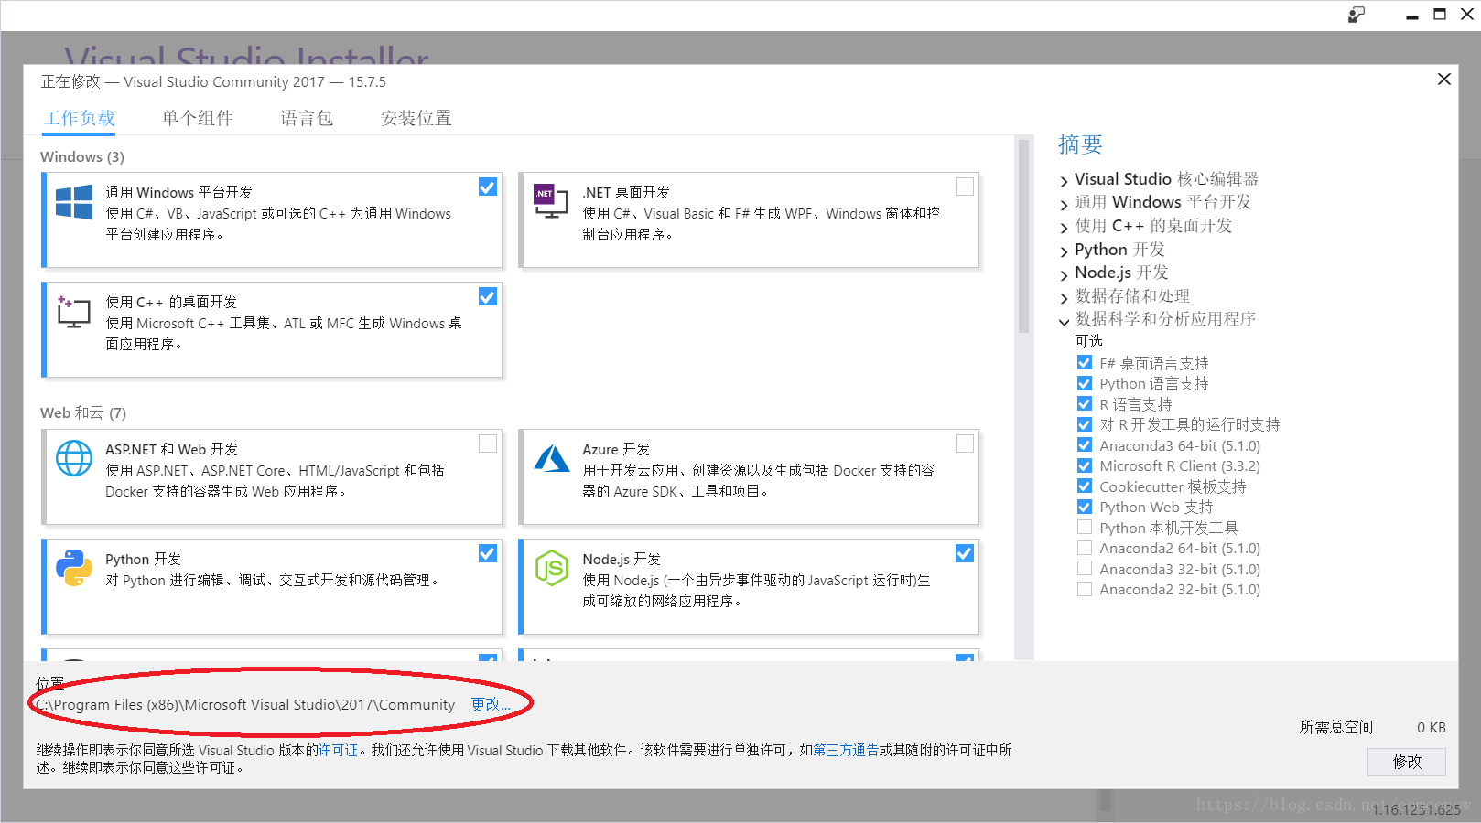Open the 第三方通告 third-party notices link

[x=846, y=750]
